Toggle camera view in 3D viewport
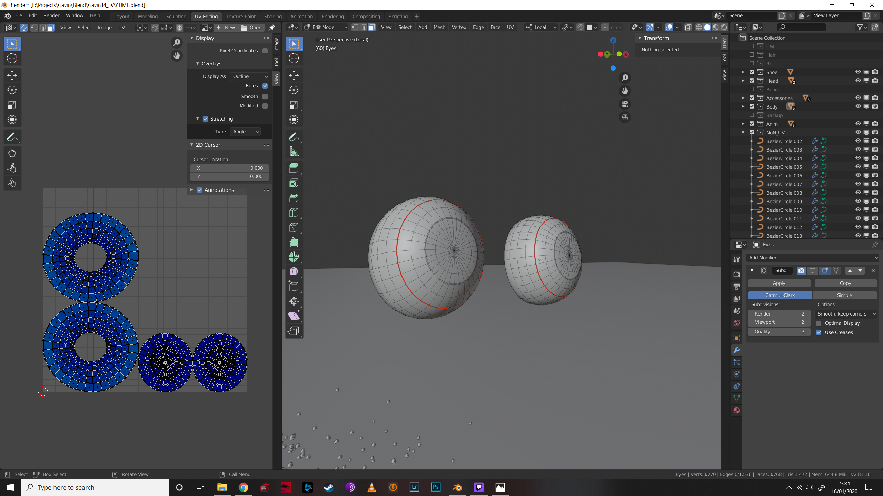The height and width of the screenshot is (496, 883). [x=625, y=104]
